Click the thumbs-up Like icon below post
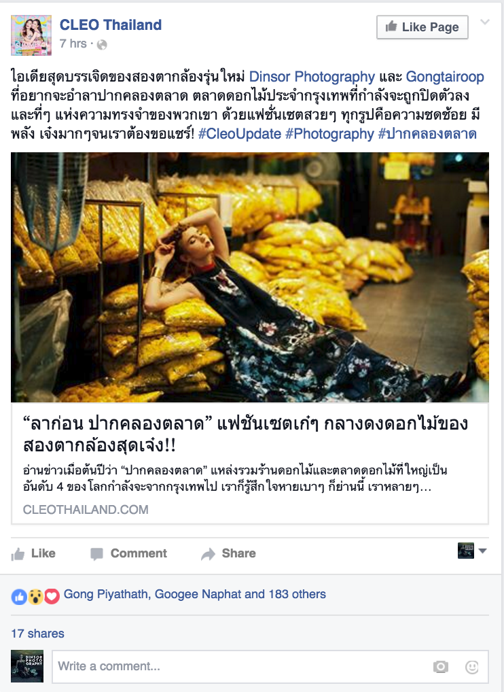The image size is (504, 692). pos(18,554)
